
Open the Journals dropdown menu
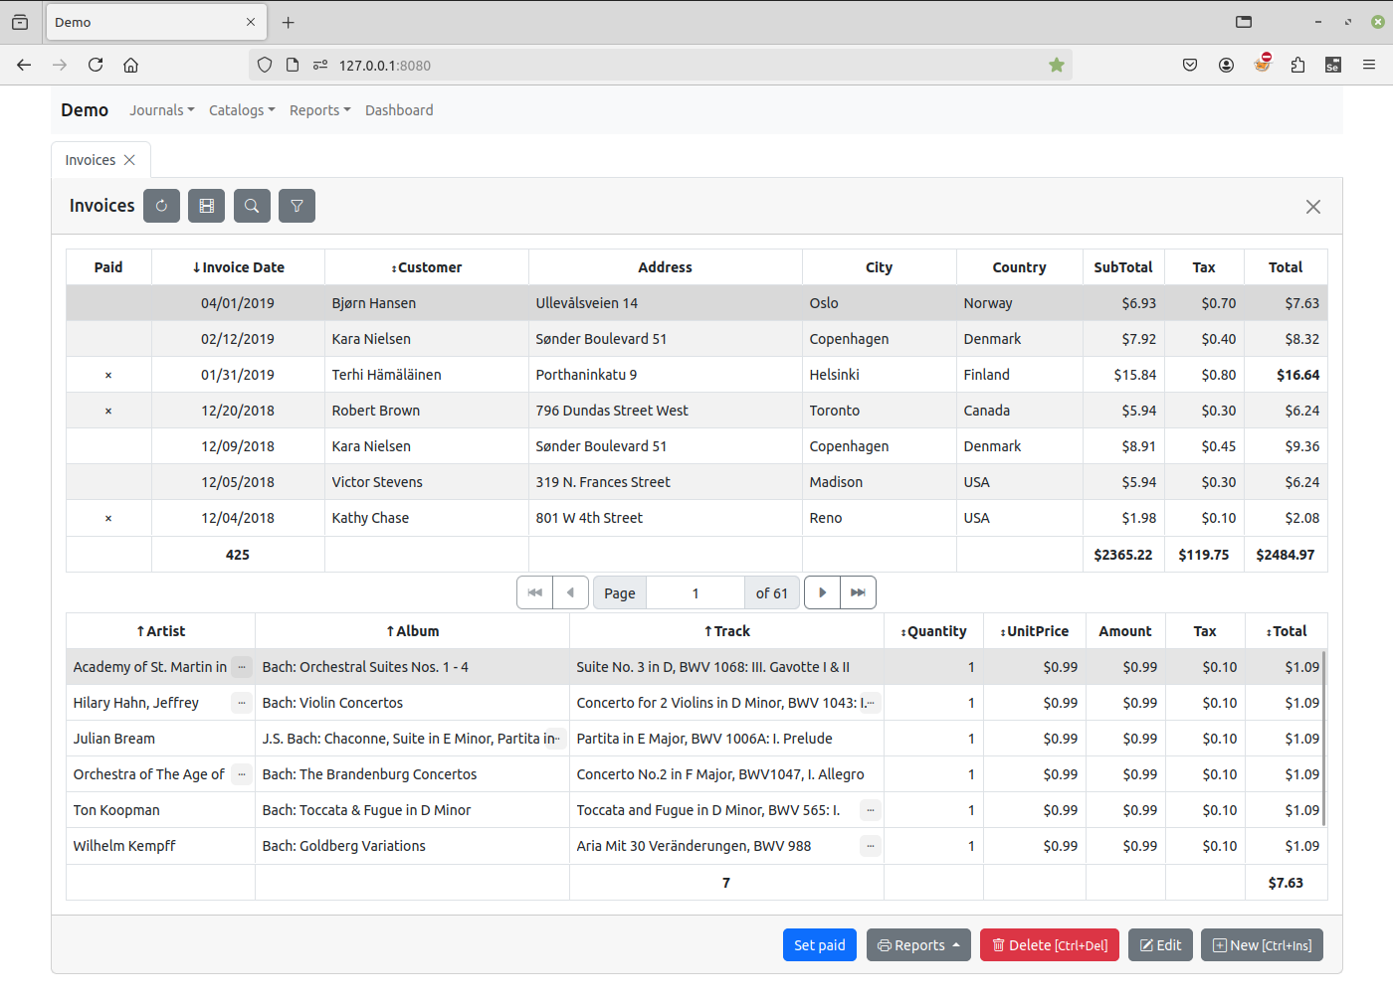pos(161,110)
